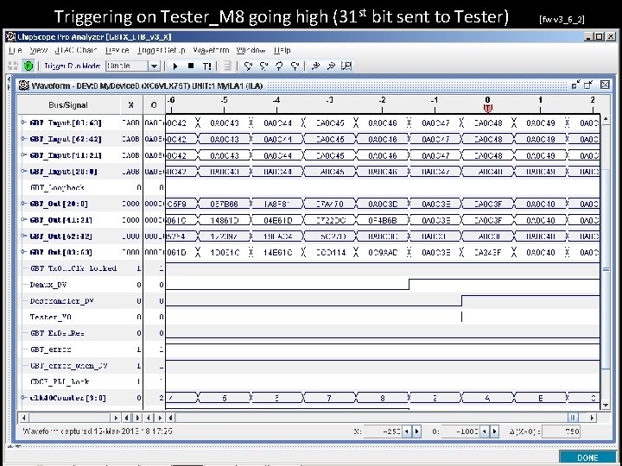Expand the clk40Counter[3:0] bus

23,398
